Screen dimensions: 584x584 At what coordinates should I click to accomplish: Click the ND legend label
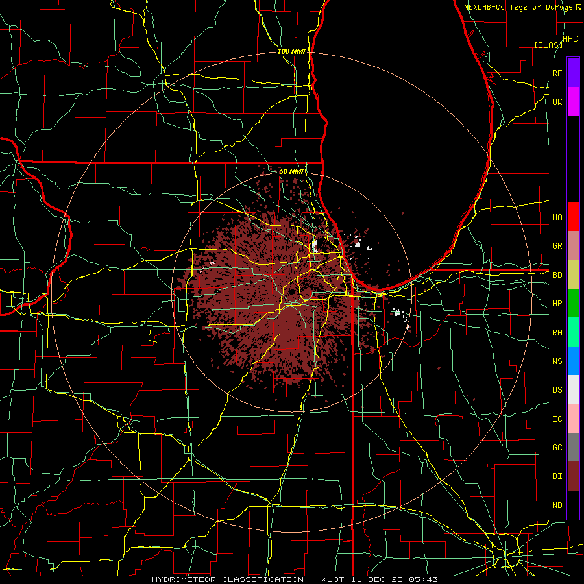coord(557,505)
